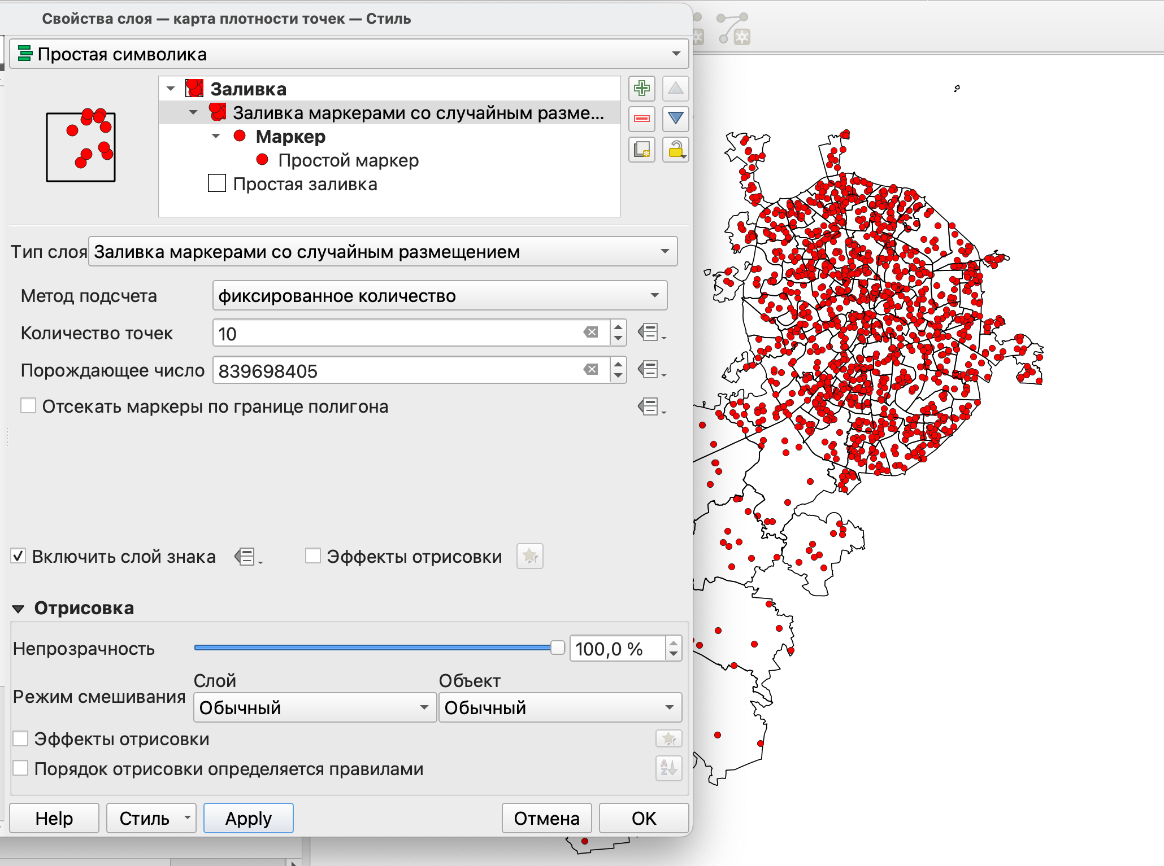Click the Apply button
1164x866 pixels.
click(248, 818)
